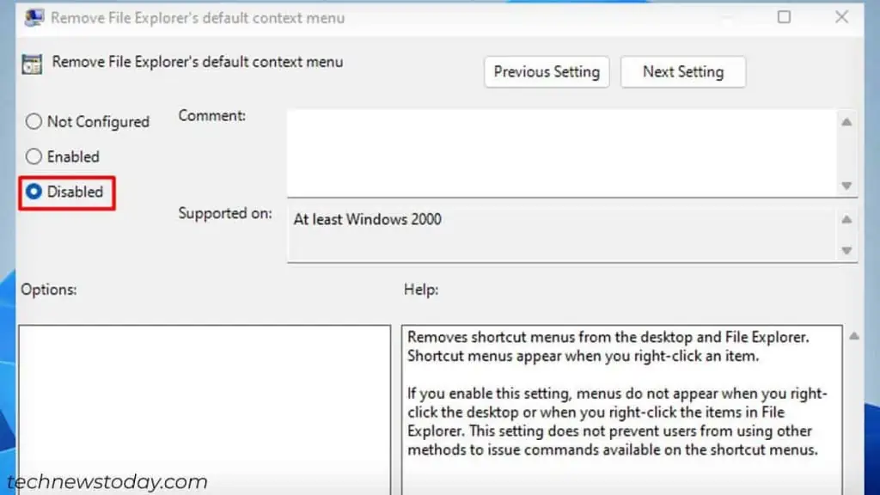
Task: Select the Enabled radio button
Action: pyautogui.click(x=33, y=156)
